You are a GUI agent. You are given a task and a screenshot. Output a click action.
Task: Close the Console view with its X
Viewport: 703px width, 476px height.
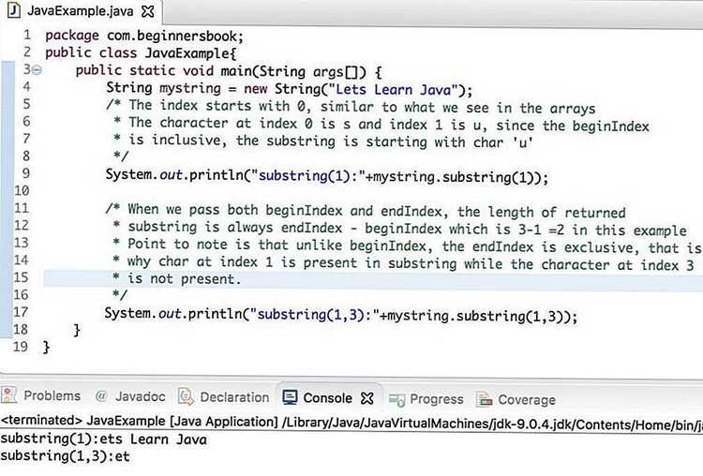pyautogui.click(x=367, y=398)
